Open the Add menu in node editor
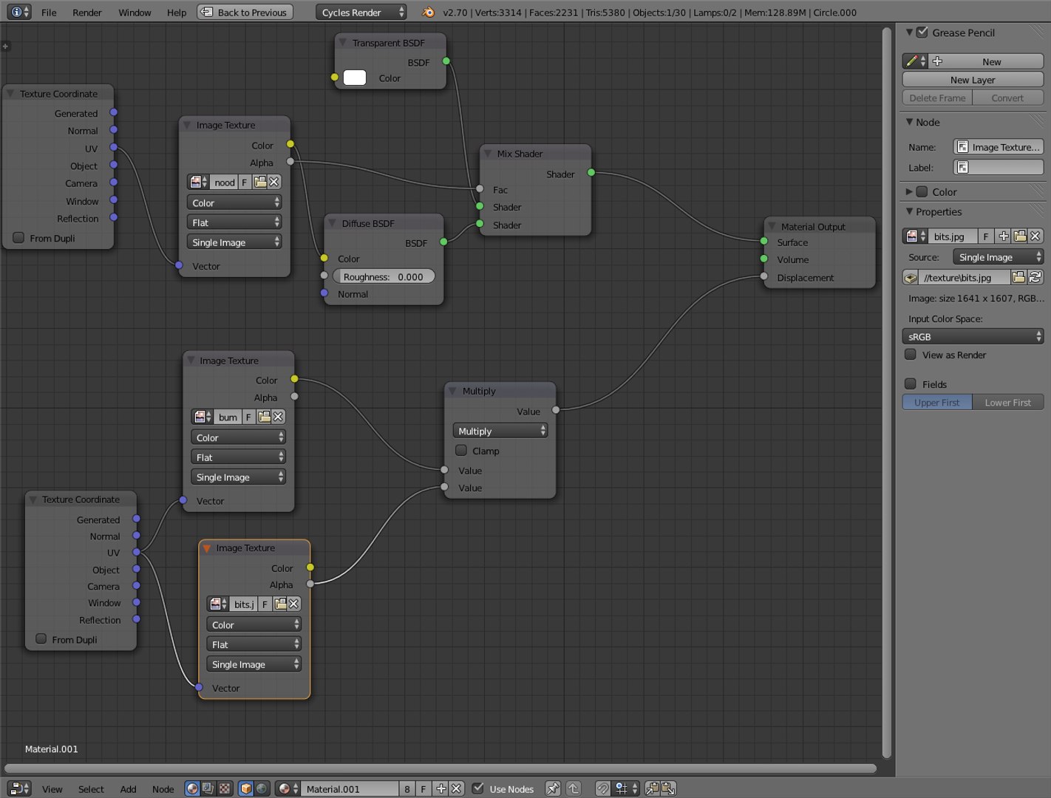Screen dimensions: 1051x798 click(128, 789)
